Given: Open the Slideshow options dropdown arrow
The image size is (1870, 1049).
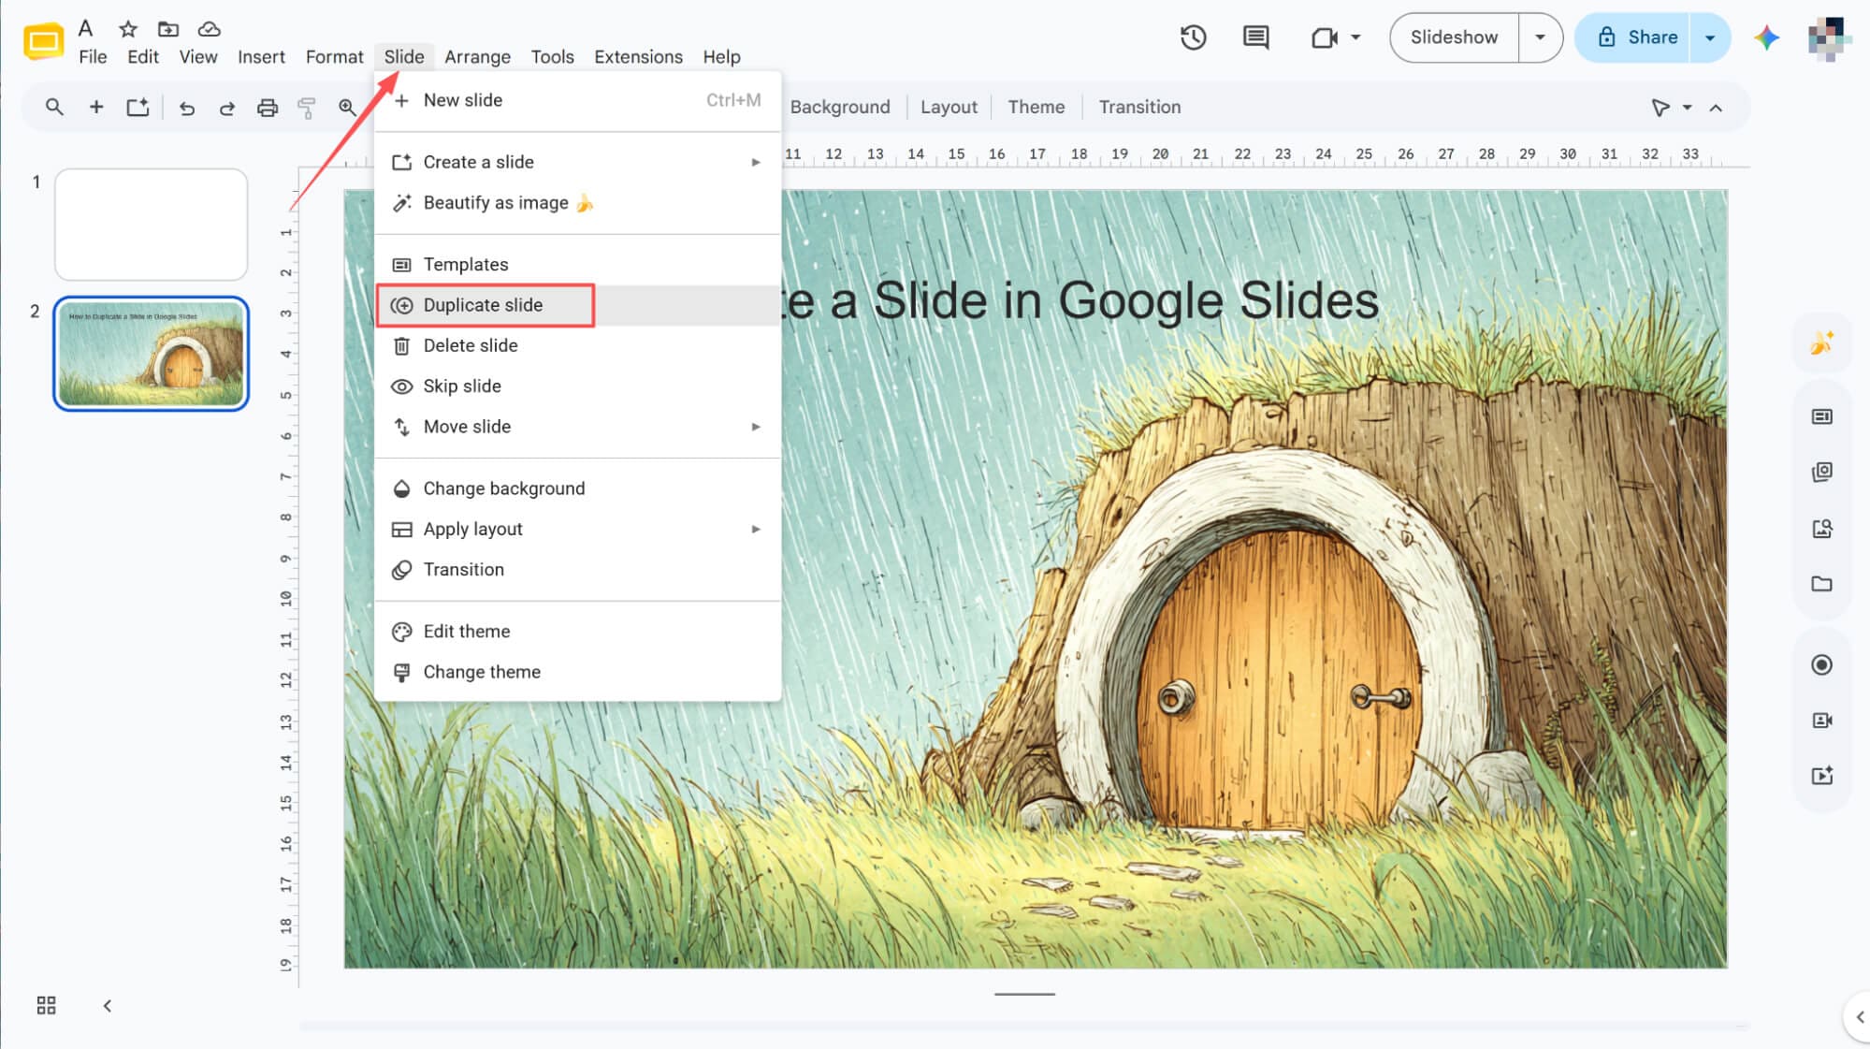Looking at the screenshot, I should coord(1540,37).
